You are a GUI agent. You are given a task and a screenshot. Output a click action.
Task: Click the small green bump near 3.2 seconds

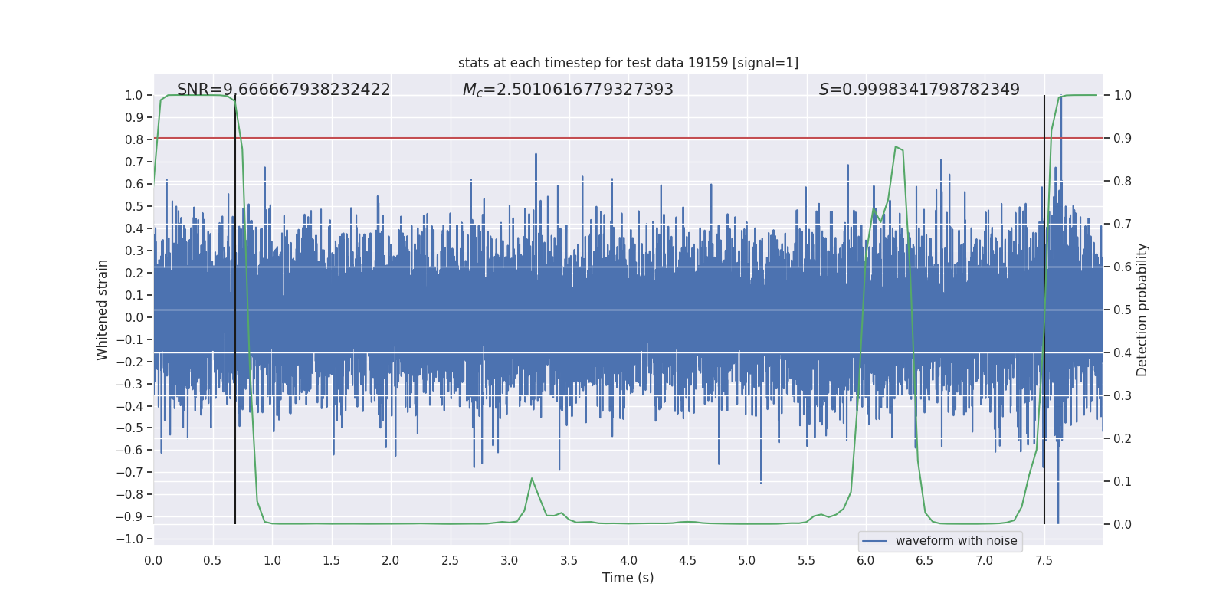click(532, 479)
